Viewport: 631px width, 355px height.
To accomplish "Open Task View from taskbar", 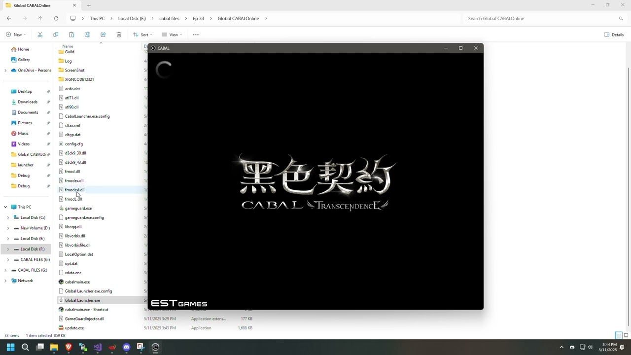I will (x=40, y=347).
